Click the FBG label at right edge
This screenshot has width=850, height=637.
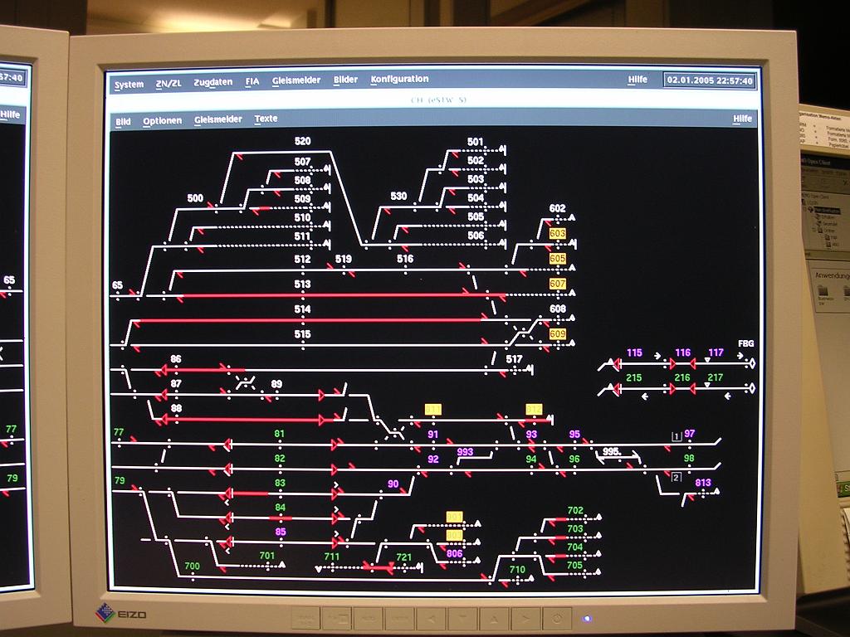(745, 343)
